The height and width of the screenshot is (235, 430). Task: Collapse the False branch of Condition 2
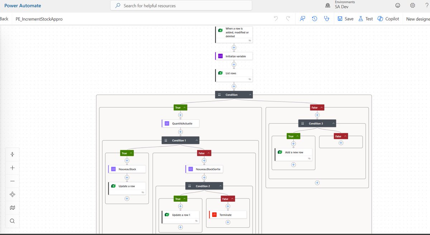(x=232, y=199)
